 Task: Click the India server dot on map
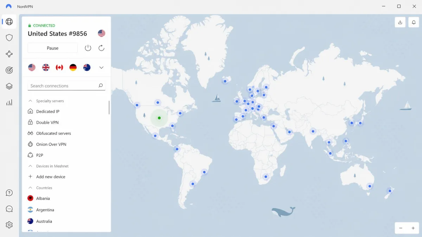tap(313, 131)
